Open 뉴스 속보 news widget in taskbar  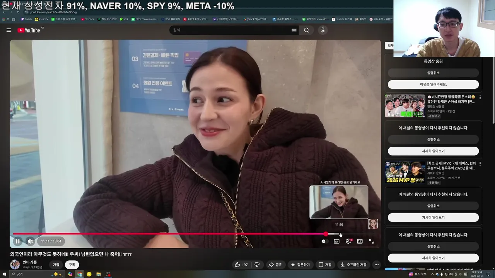click(x=418, y=274)
